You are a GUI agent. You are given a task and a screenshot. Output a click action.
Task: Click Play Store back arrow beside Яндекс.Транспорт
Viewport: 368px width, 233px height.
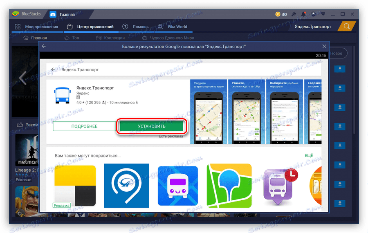point(53,69)
